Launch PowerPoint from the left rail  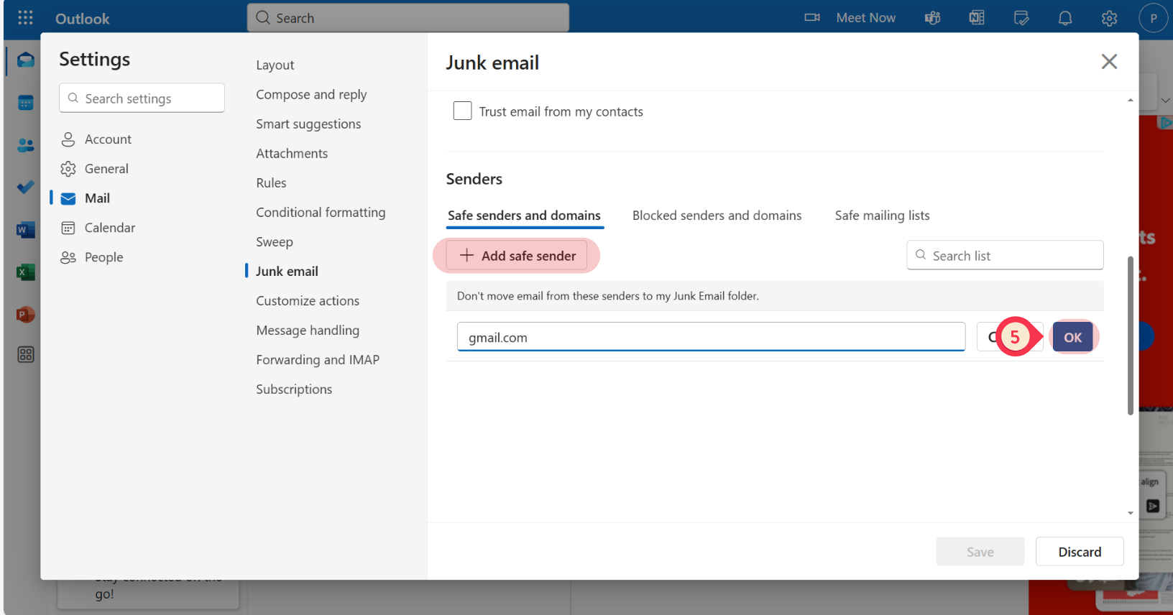coord(26,315)
